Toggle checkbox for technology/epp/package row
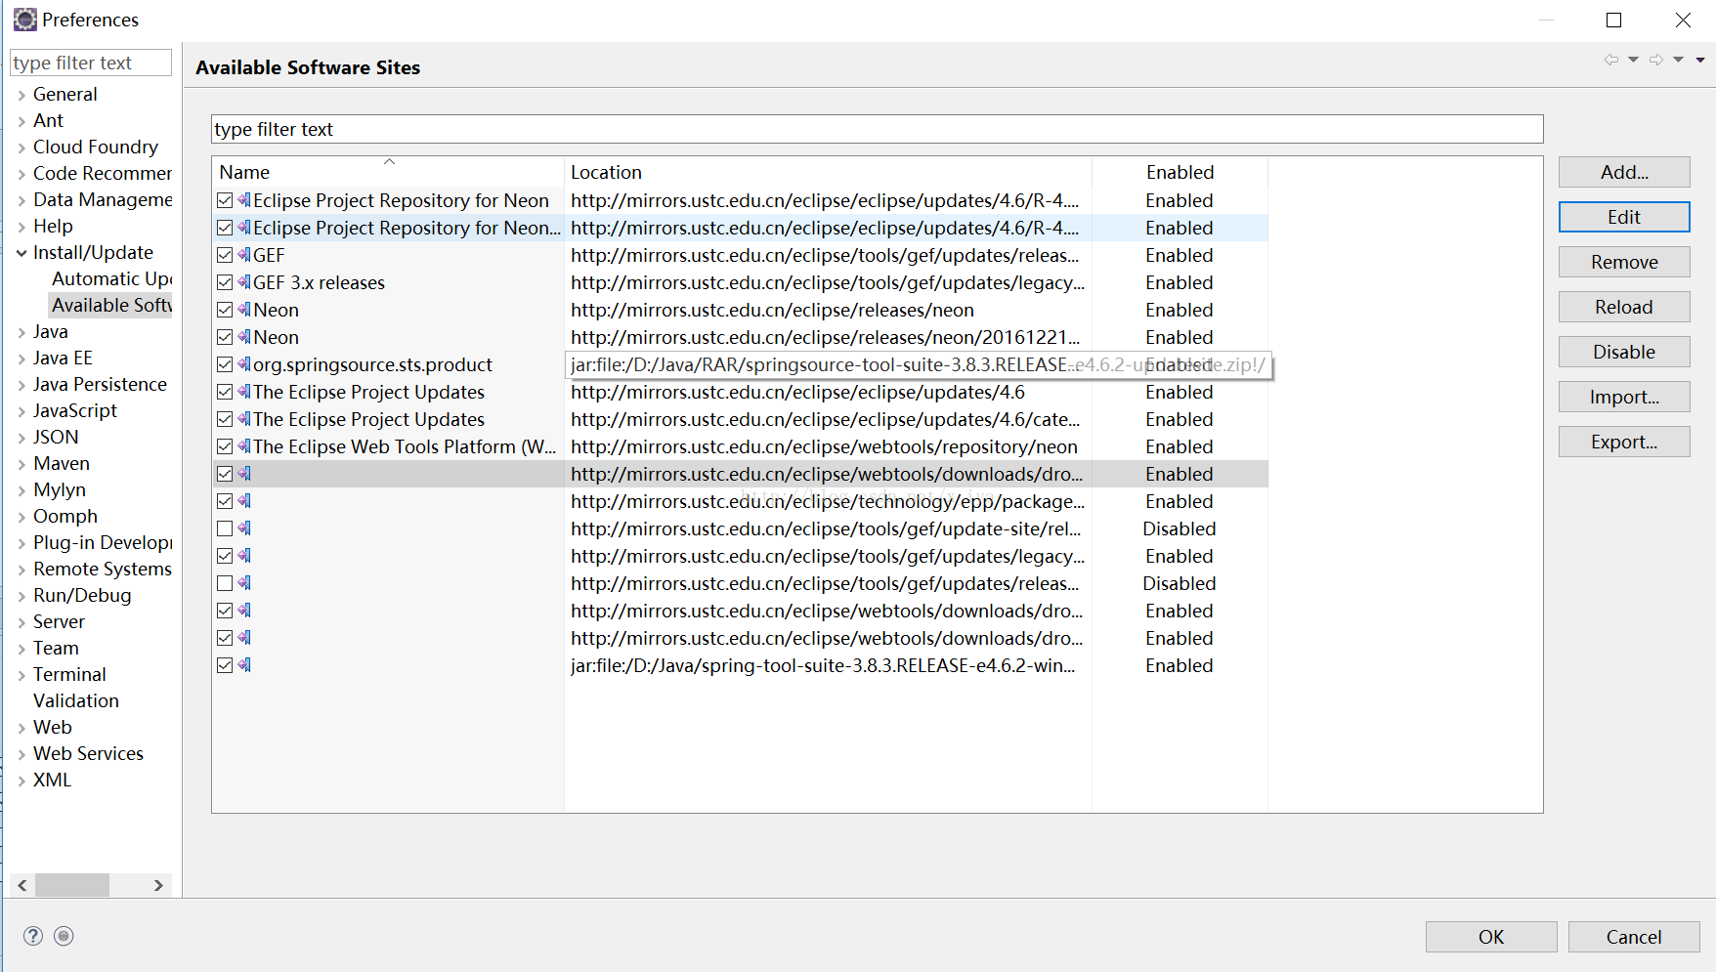 pos(225,501)
